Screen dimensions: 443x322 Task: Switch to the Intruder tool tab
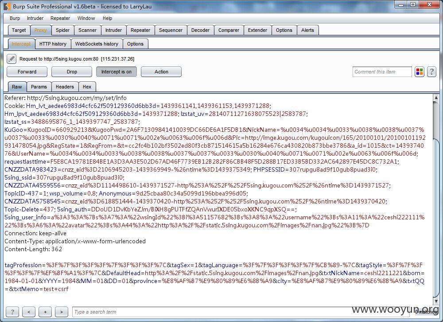[113, 30]
